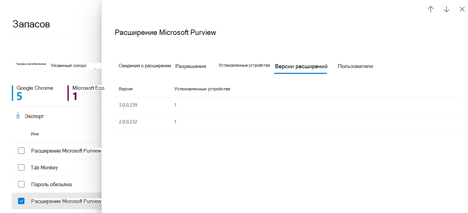Tick the Tab Monkey checkbox
This screenshot has height=213, width=468.
(x=21, y=168)
